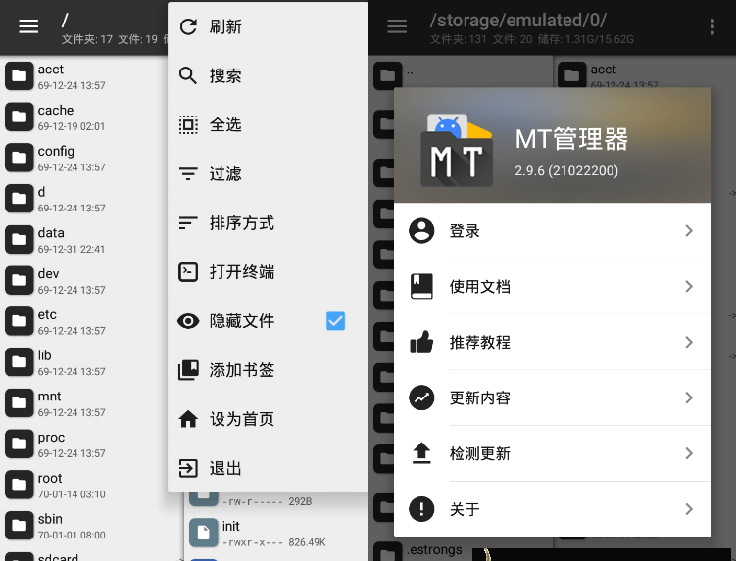Click the exit icon (退出)
This screenshot has width=736, height=561.
click(188, 468)
